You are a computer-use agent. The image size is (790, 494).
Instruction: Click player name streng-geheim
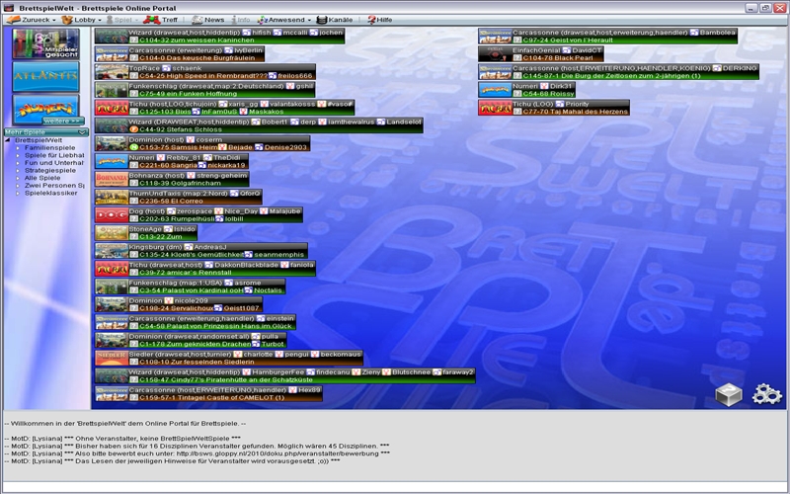pyautogui.click(x=221, y=176)
